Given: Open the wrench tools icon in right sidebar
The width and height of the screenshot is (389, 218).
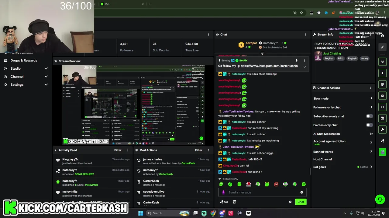Looking at the screenshot, I should (382, 130).
